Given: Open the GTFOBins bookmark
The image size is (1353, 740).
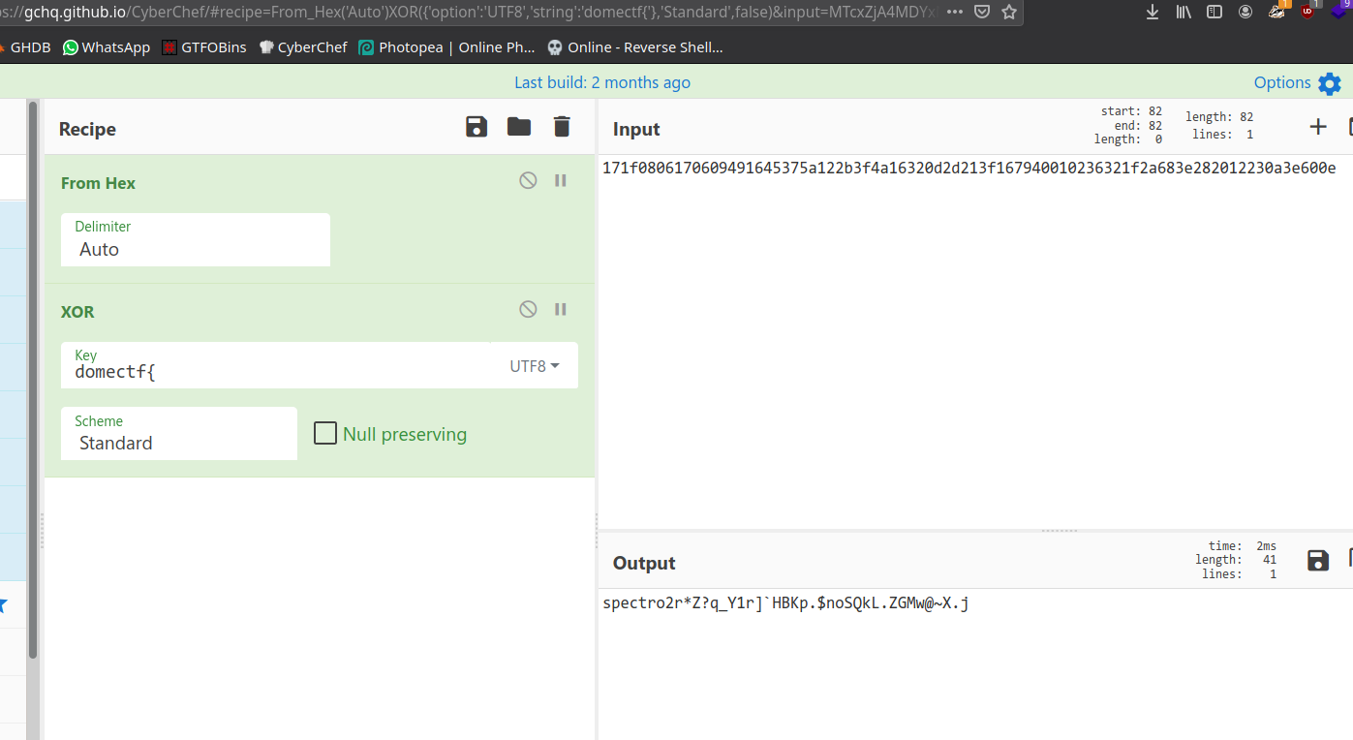Looking at the screenshot, I should tap(204, 47).
